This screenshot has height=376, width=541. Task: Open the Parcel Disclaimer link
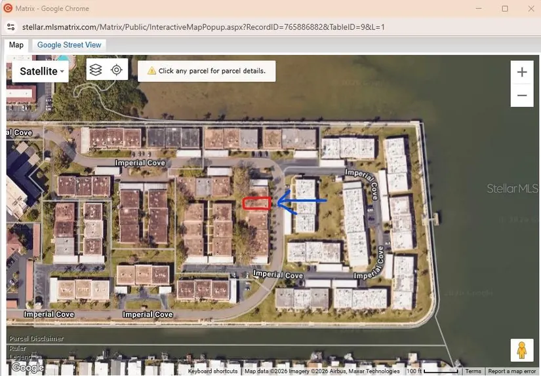tap(36, 339)
